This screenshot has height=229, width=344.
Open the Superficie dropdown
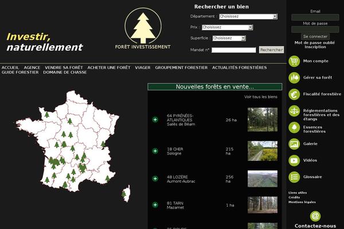tap(229, 38)
